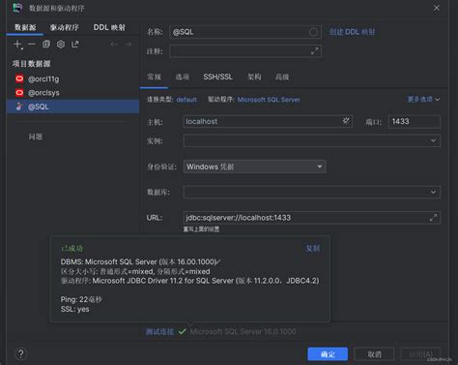The width and height of the screenshot is (458, 365).
Task: Open the 常规 settings tab
Action: (x=154, y=76)
